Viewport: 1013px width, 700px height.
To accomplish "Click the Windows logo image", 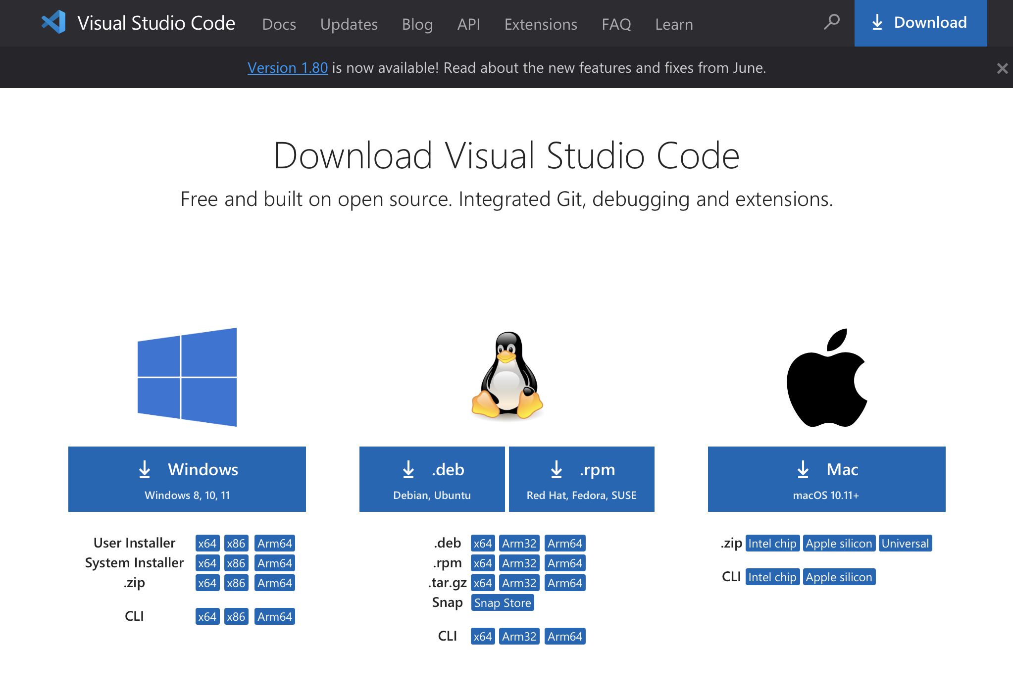I will (x=187, y=377).
